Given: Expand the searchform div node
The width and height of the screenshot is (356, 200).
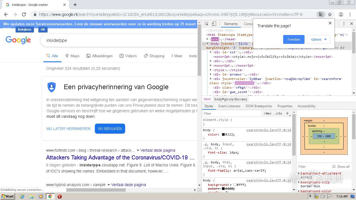Looking at the screenshot, I should (211, 79).
